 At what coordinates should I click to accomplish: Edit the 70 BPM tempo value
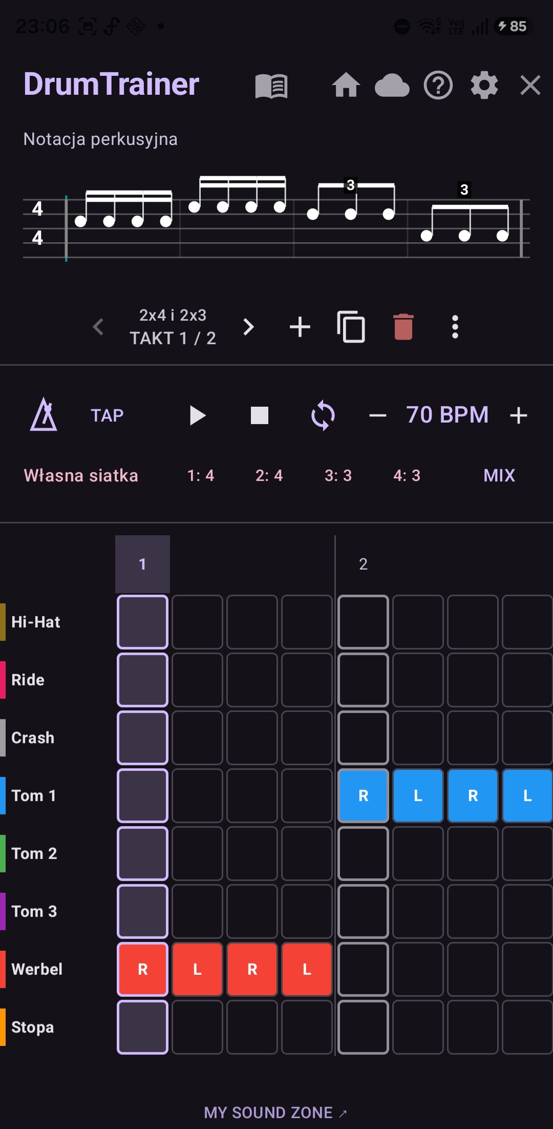(448, 415)
